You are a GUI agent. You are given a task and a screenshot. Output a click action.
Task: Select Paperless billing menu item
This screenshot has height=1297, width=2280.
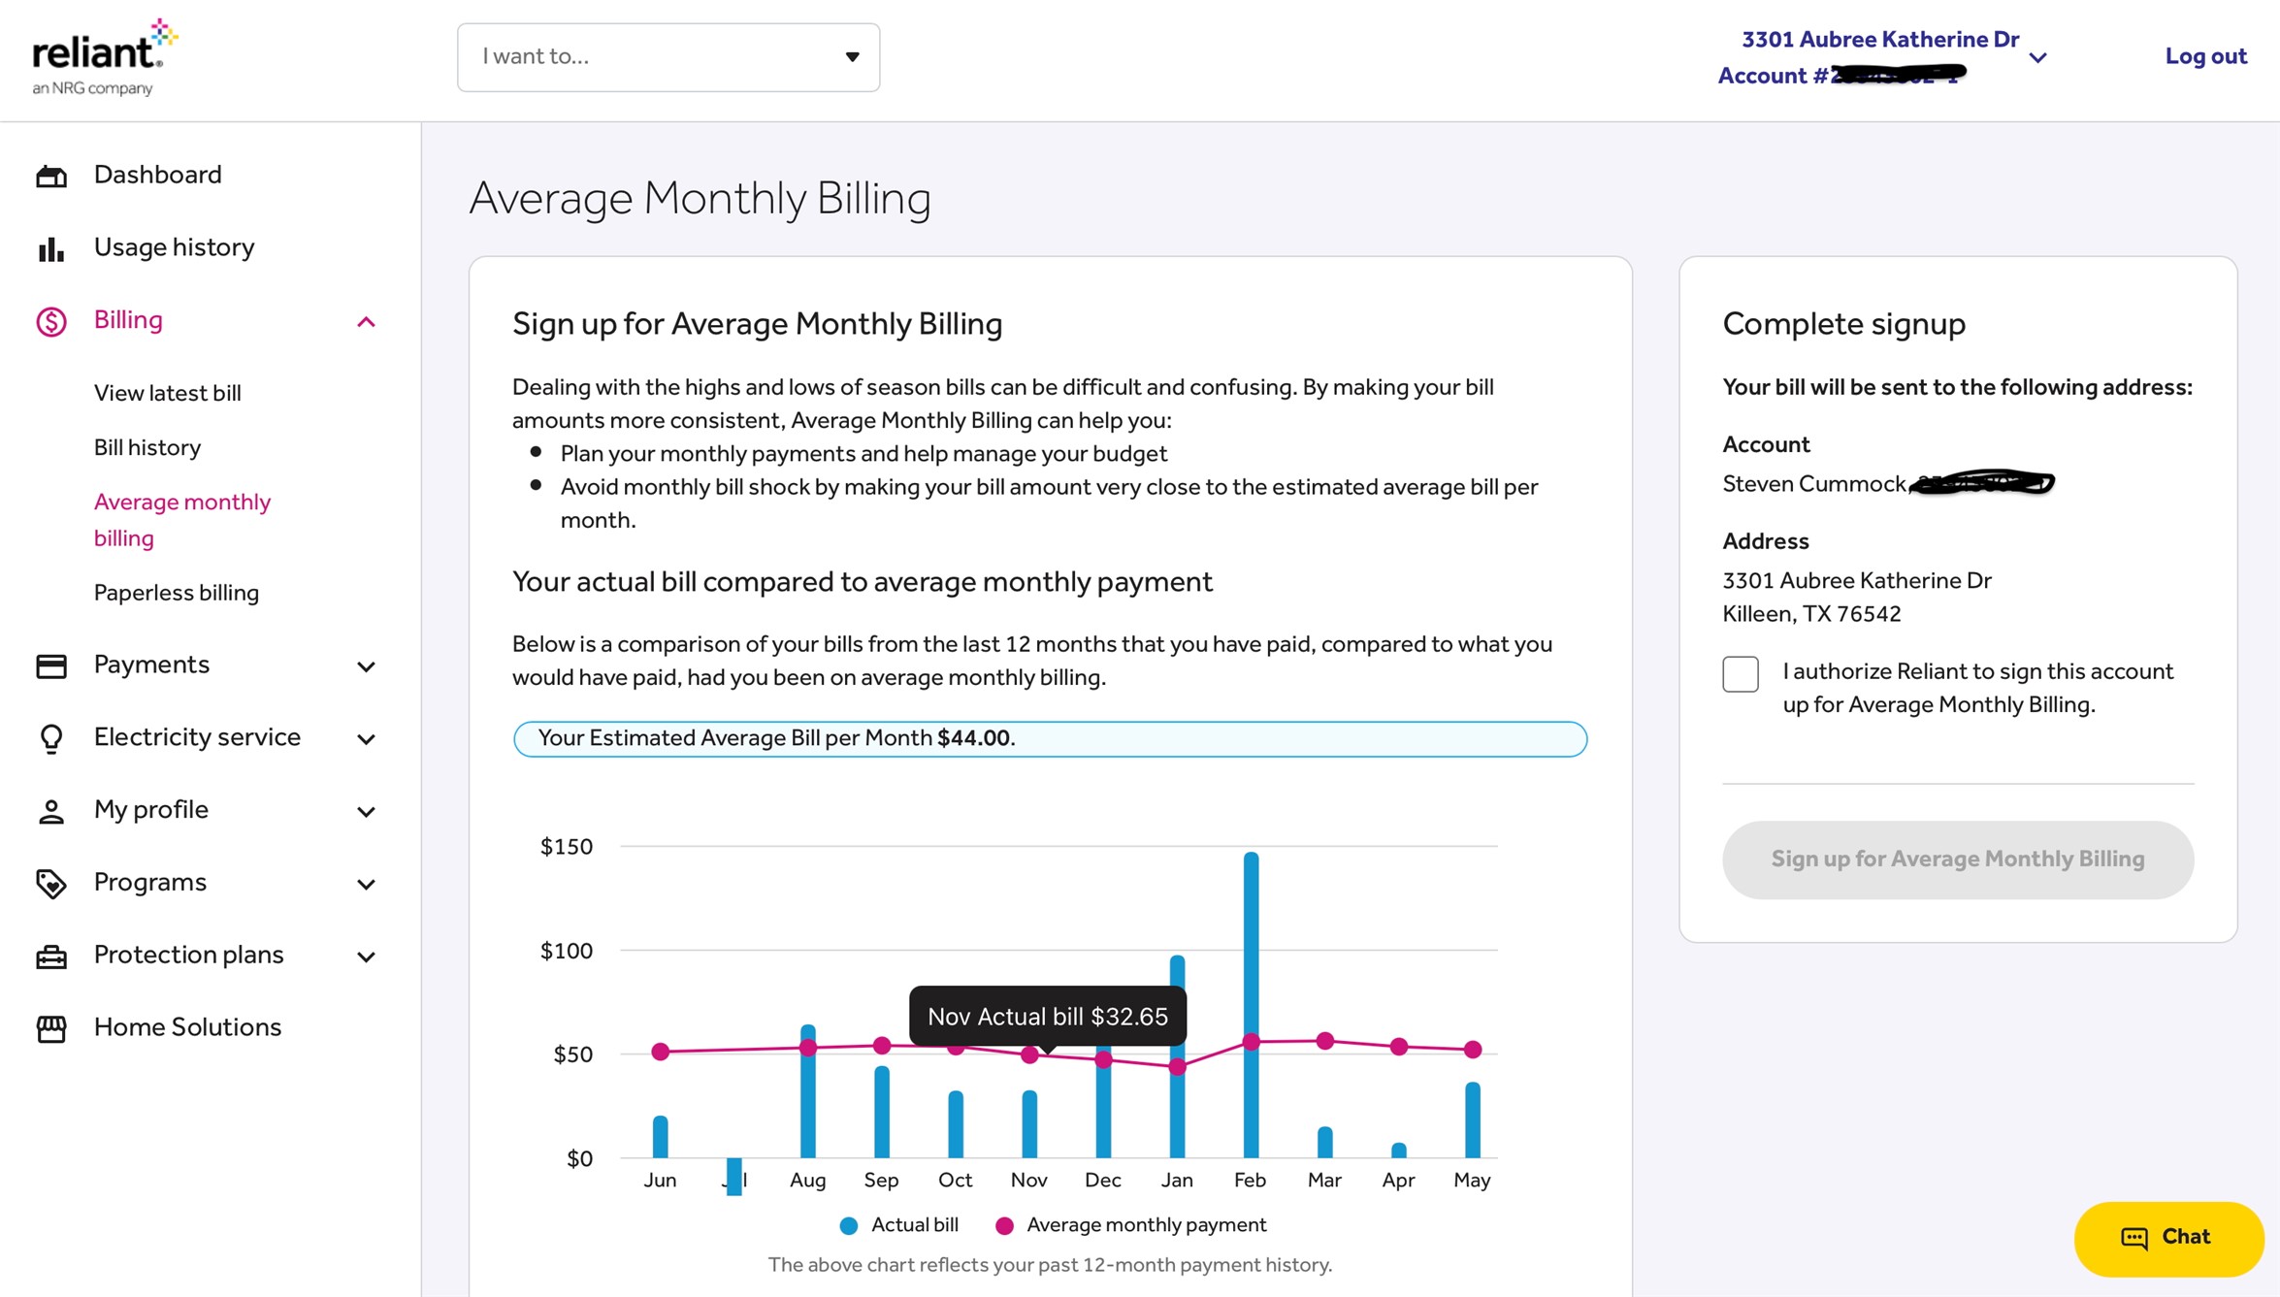pyautogui.click(x=177, y=593)
